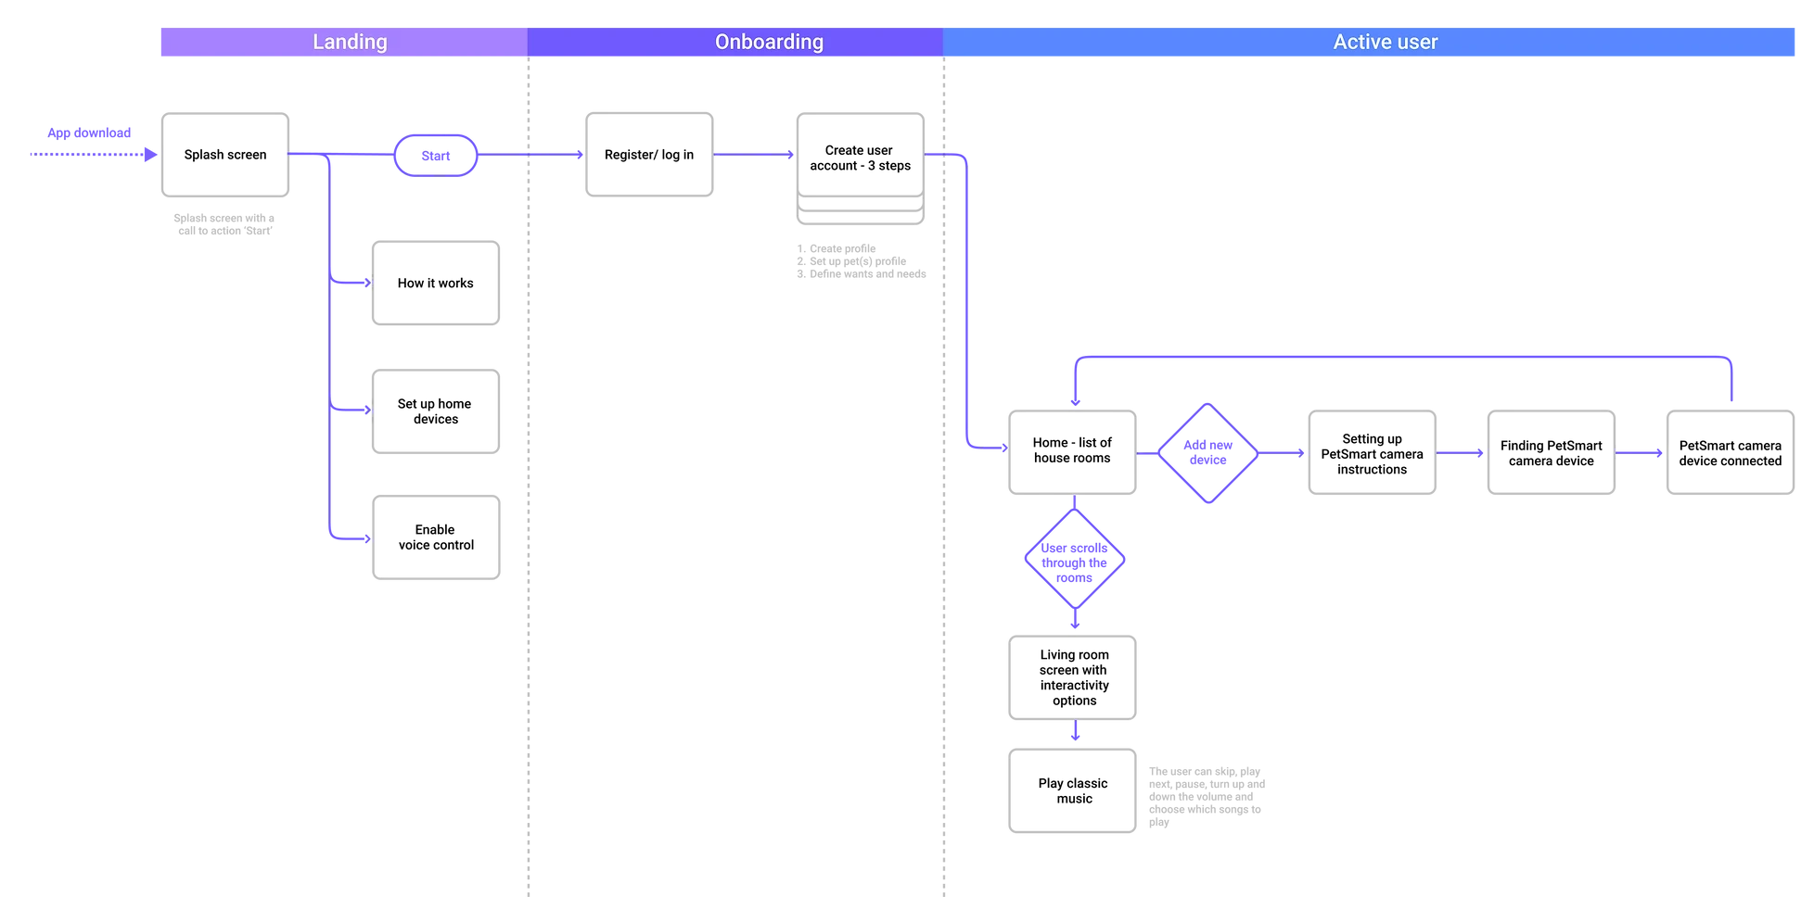Click the '1. Create profile' note line
The image size is (1814, 897).
[x=837, y=248]
